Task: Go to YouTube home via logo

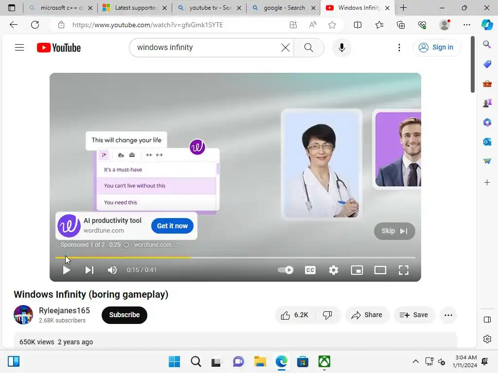Action: click(x=59, y=48)
